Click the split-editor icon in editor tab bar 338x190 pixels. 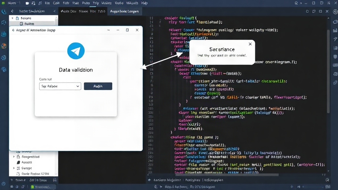click(x=307, y=11)
